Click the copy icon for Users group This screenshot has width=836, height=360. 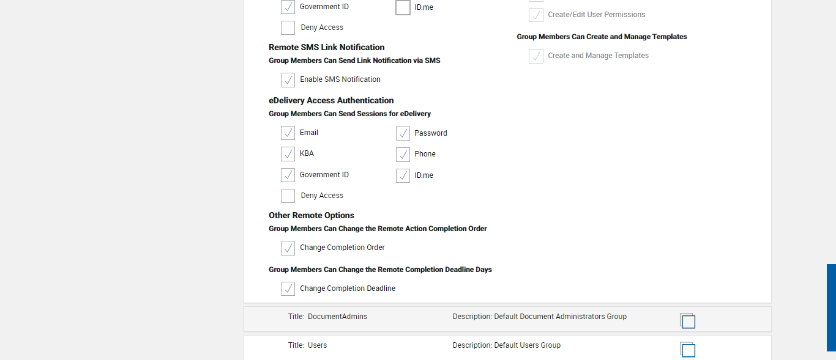[x=687, y=350]
